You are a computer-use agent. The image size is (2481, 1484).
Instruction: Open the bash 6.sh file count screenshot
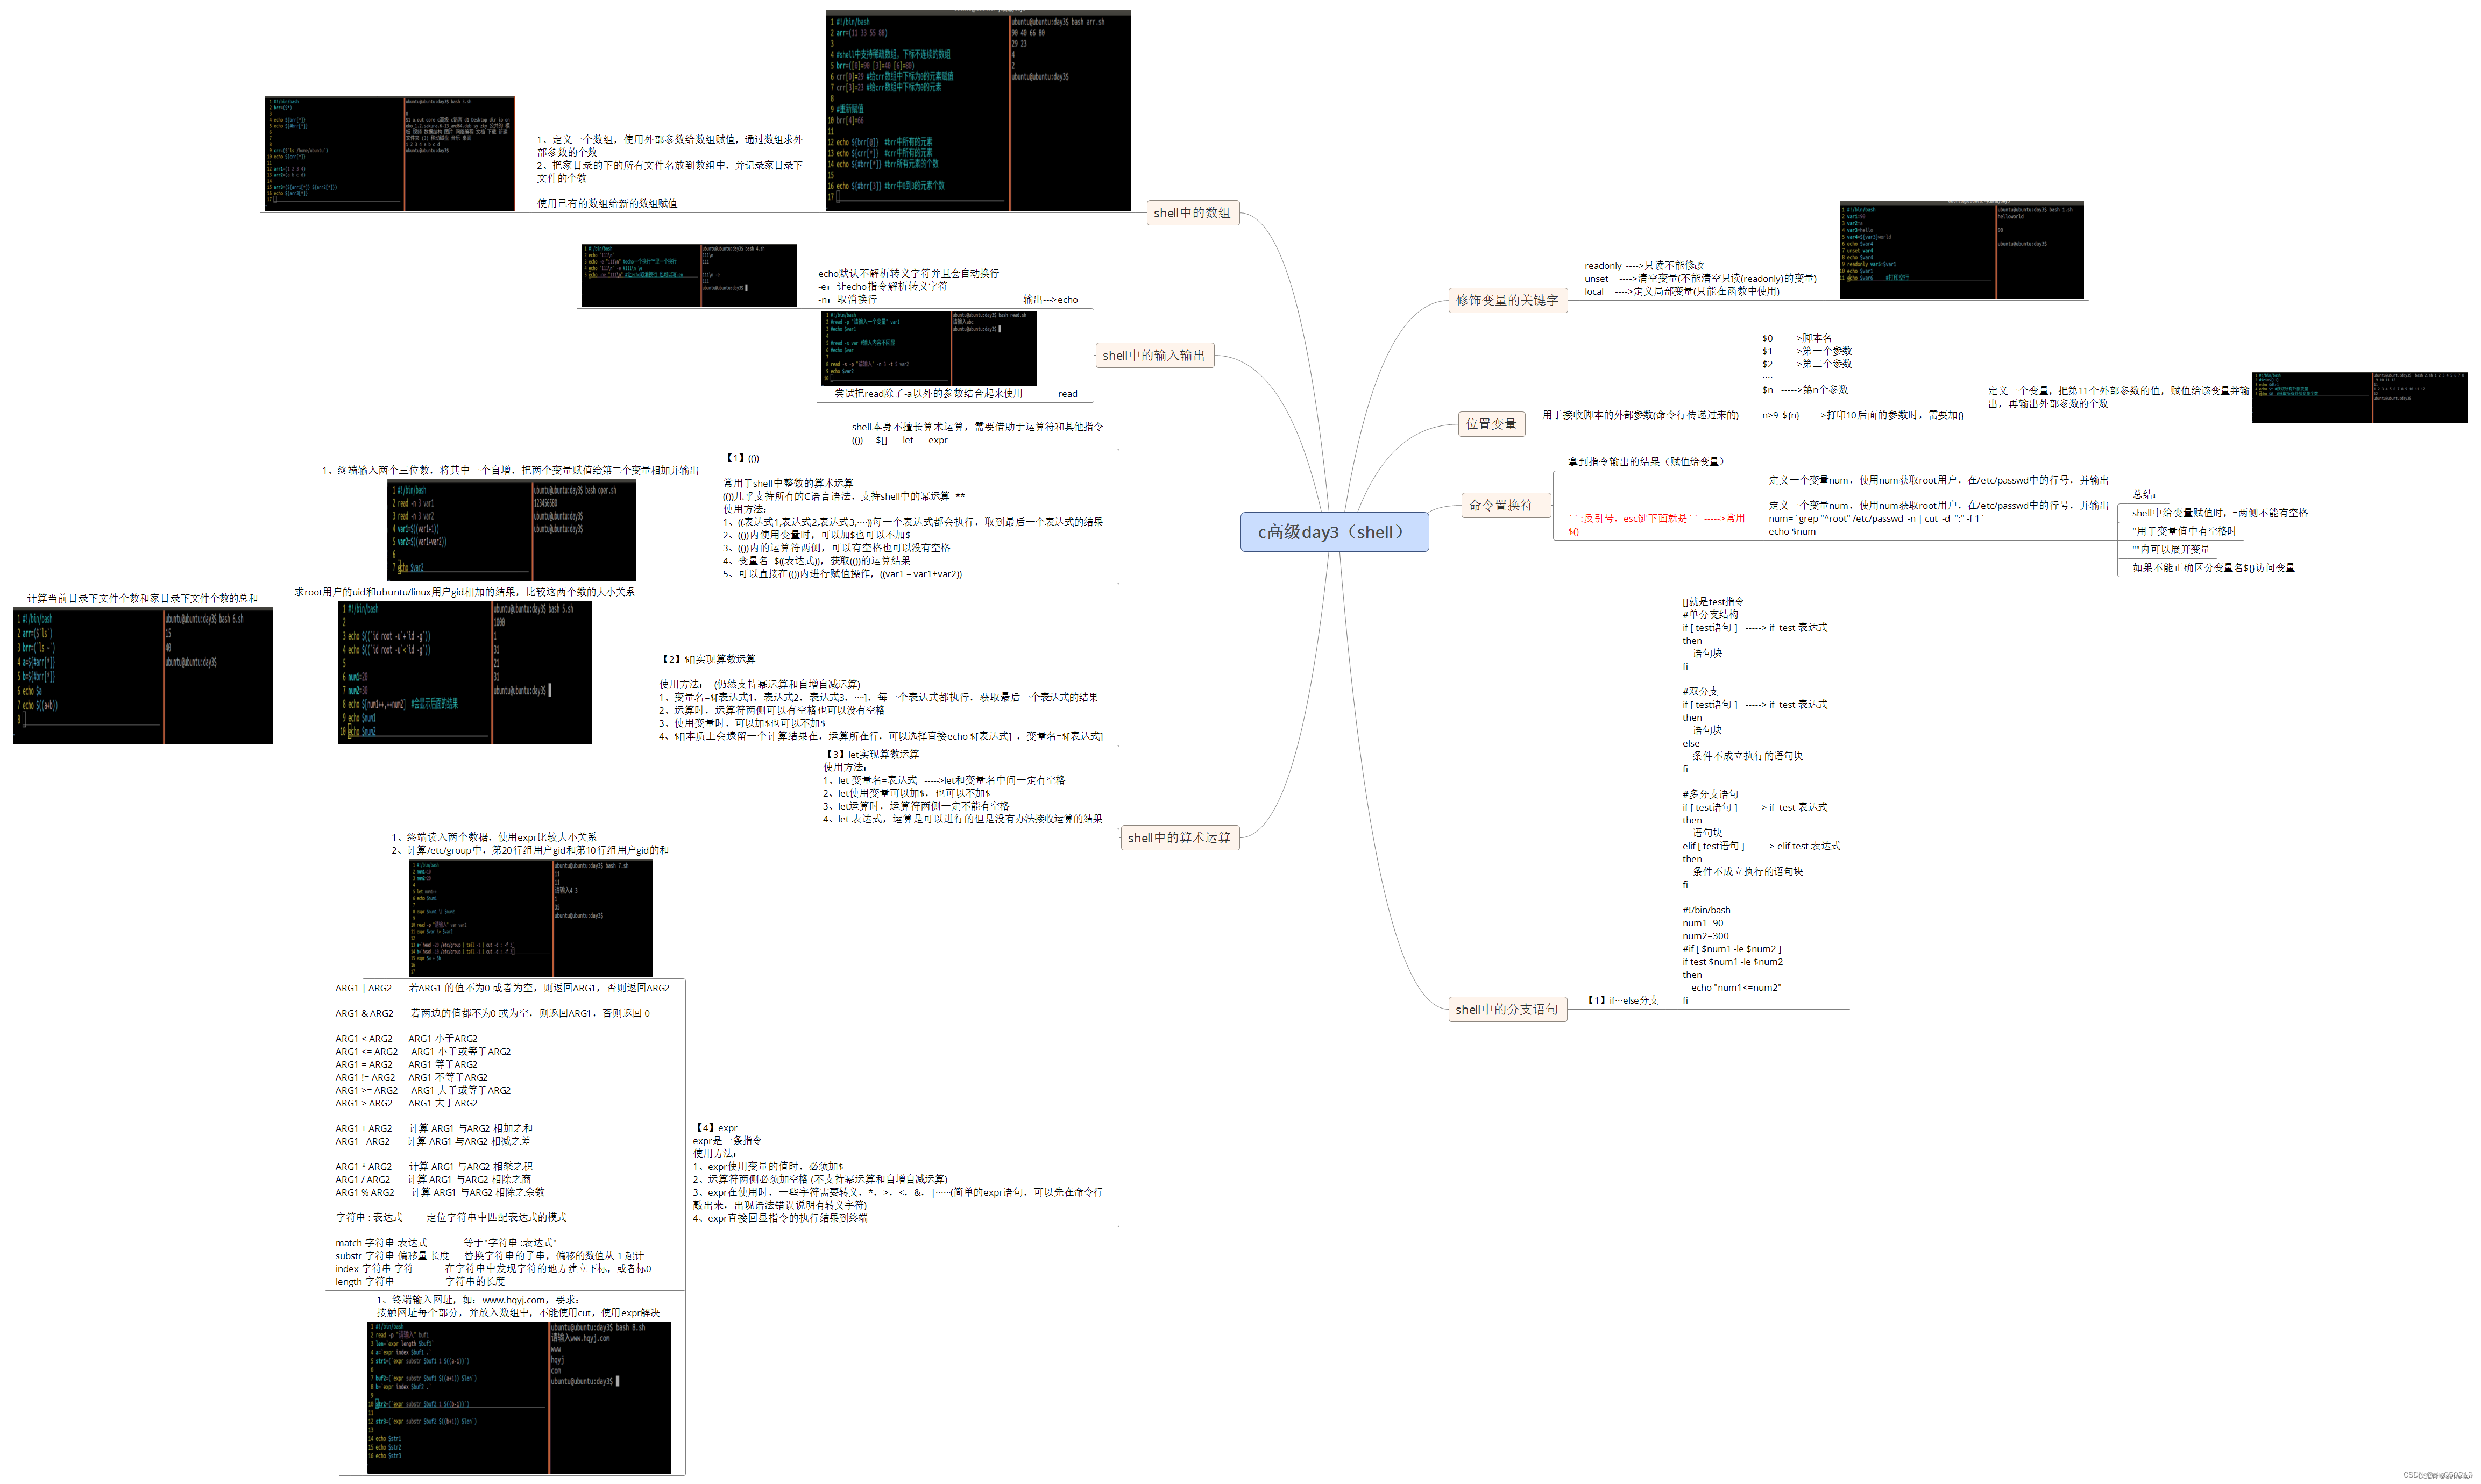tap(142, 676)
